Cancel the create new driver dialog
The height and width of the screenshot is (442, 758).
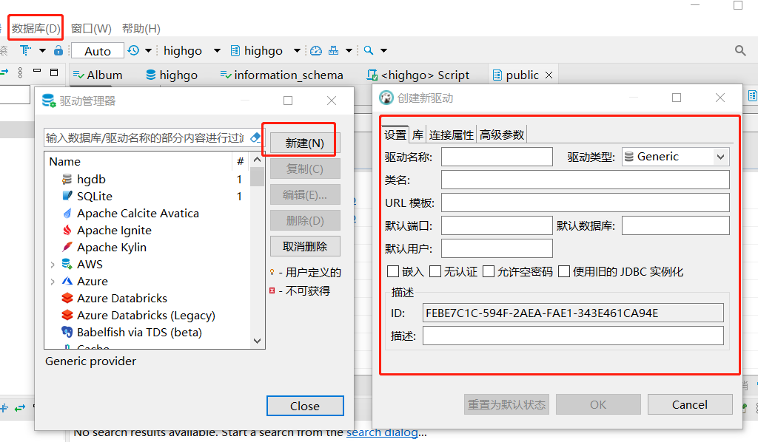tap(690, 404)
